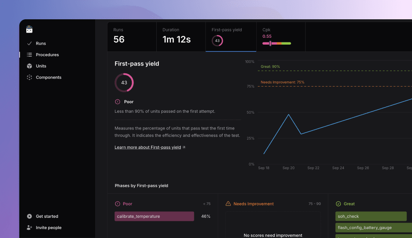This screenshot has height=238, width=412.
Task: Click the Get started play icon
Action: point(29,217)
